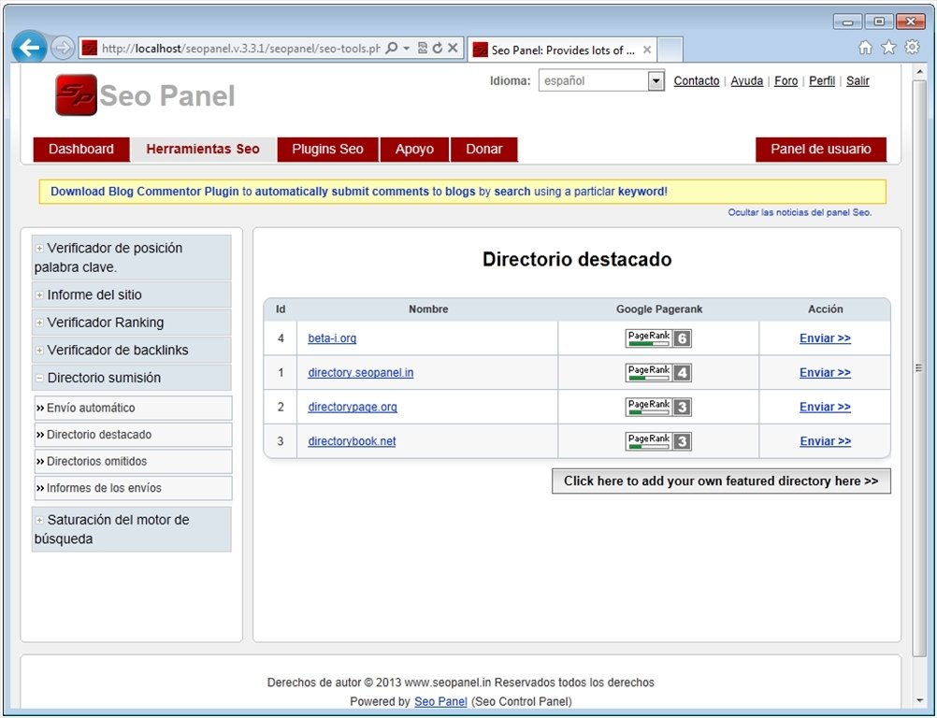Click the Id column header
Screen dimensions: 937x718
point(281,309)
